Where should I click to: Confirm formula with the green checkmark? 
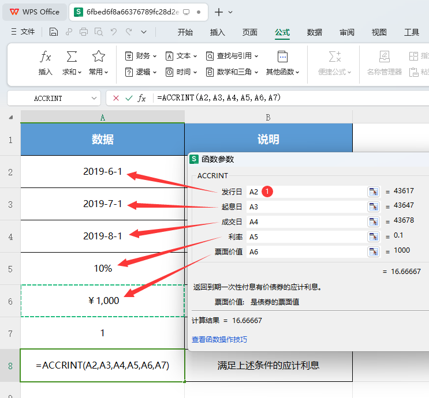tap(129, 98)
